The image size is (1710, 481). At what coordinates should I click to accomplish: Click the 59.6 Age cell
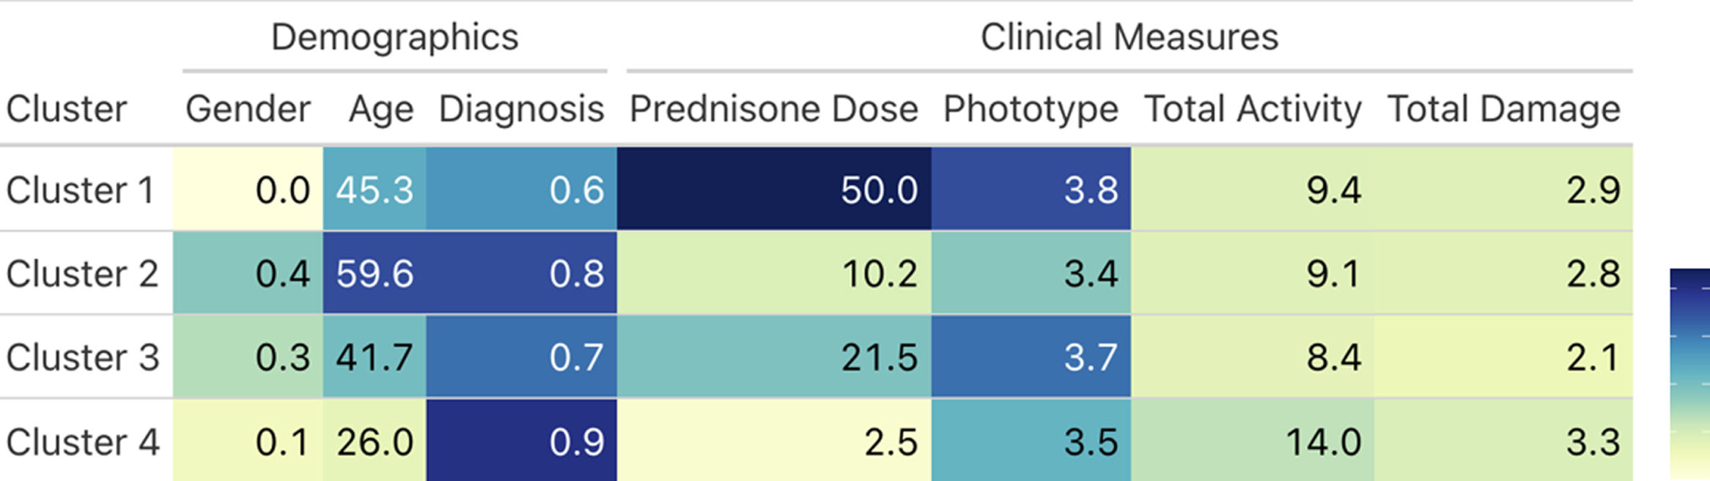375,272
